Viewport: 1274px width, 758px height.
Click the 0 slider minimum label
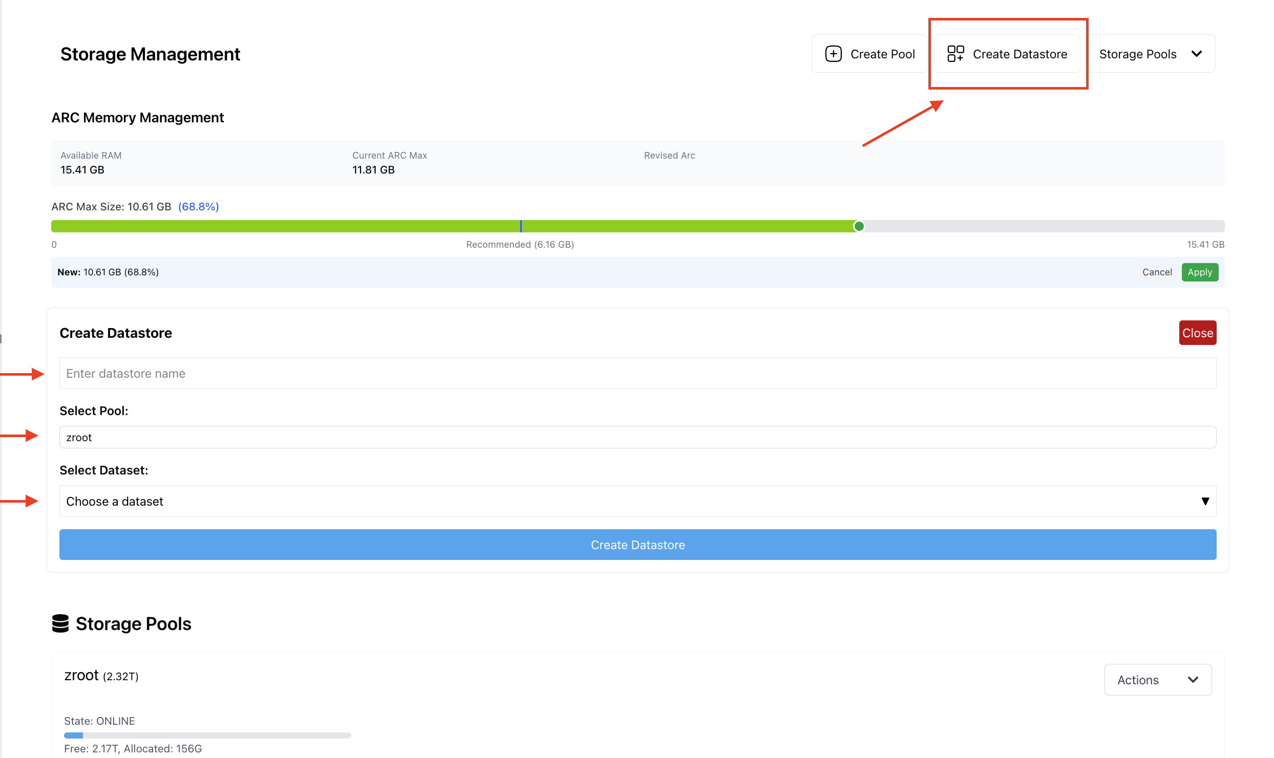pyautogui.click(x=54, y=245)
